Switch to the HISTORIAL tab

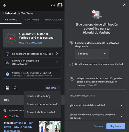click(11, 20)
